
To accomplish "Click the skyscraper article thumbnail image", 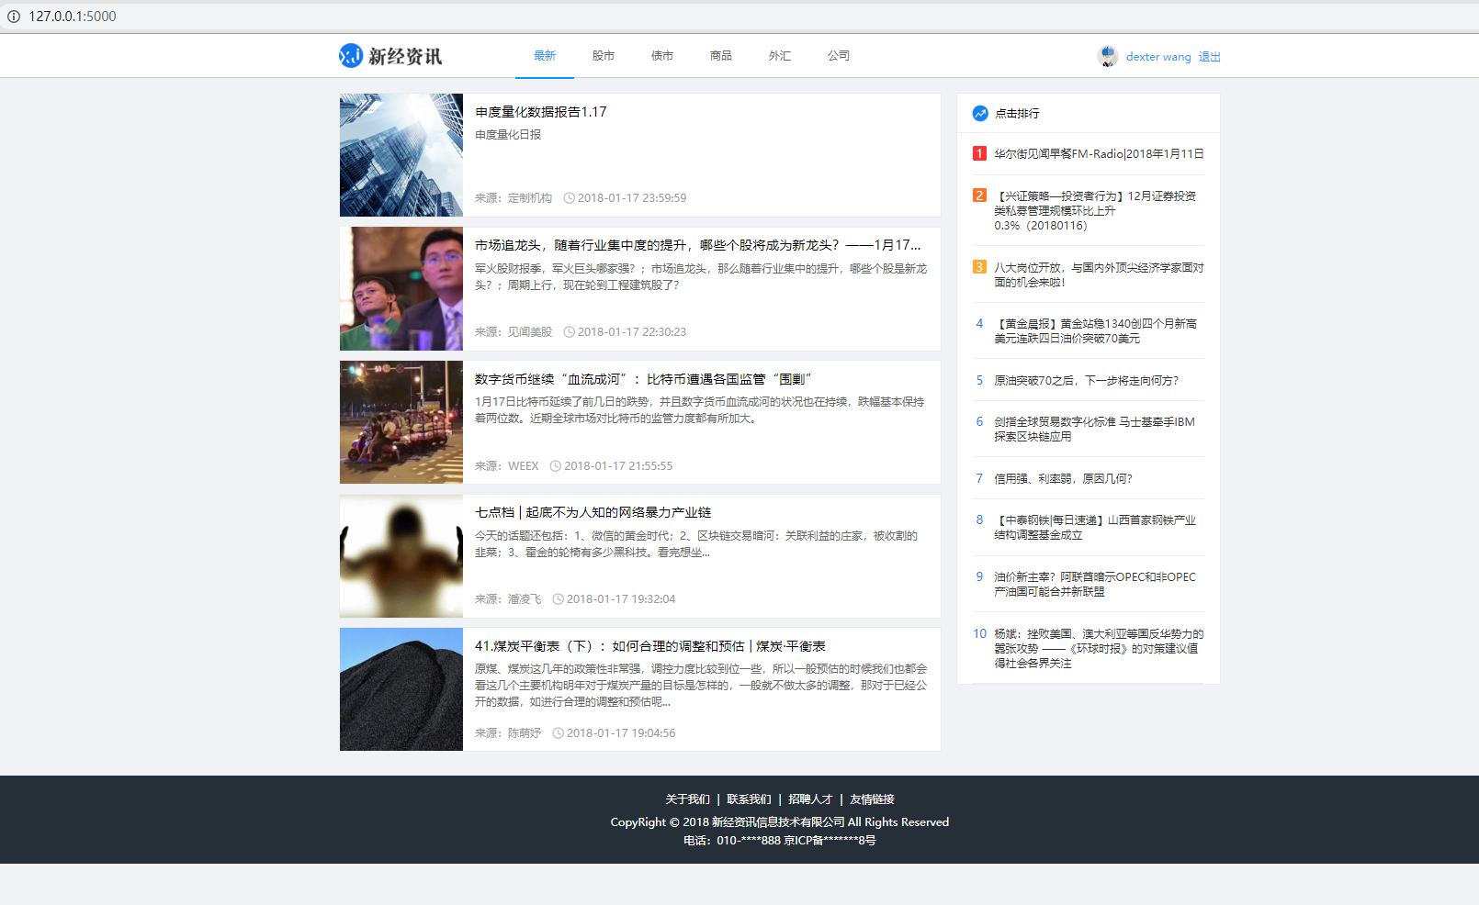I will point(401,155).
